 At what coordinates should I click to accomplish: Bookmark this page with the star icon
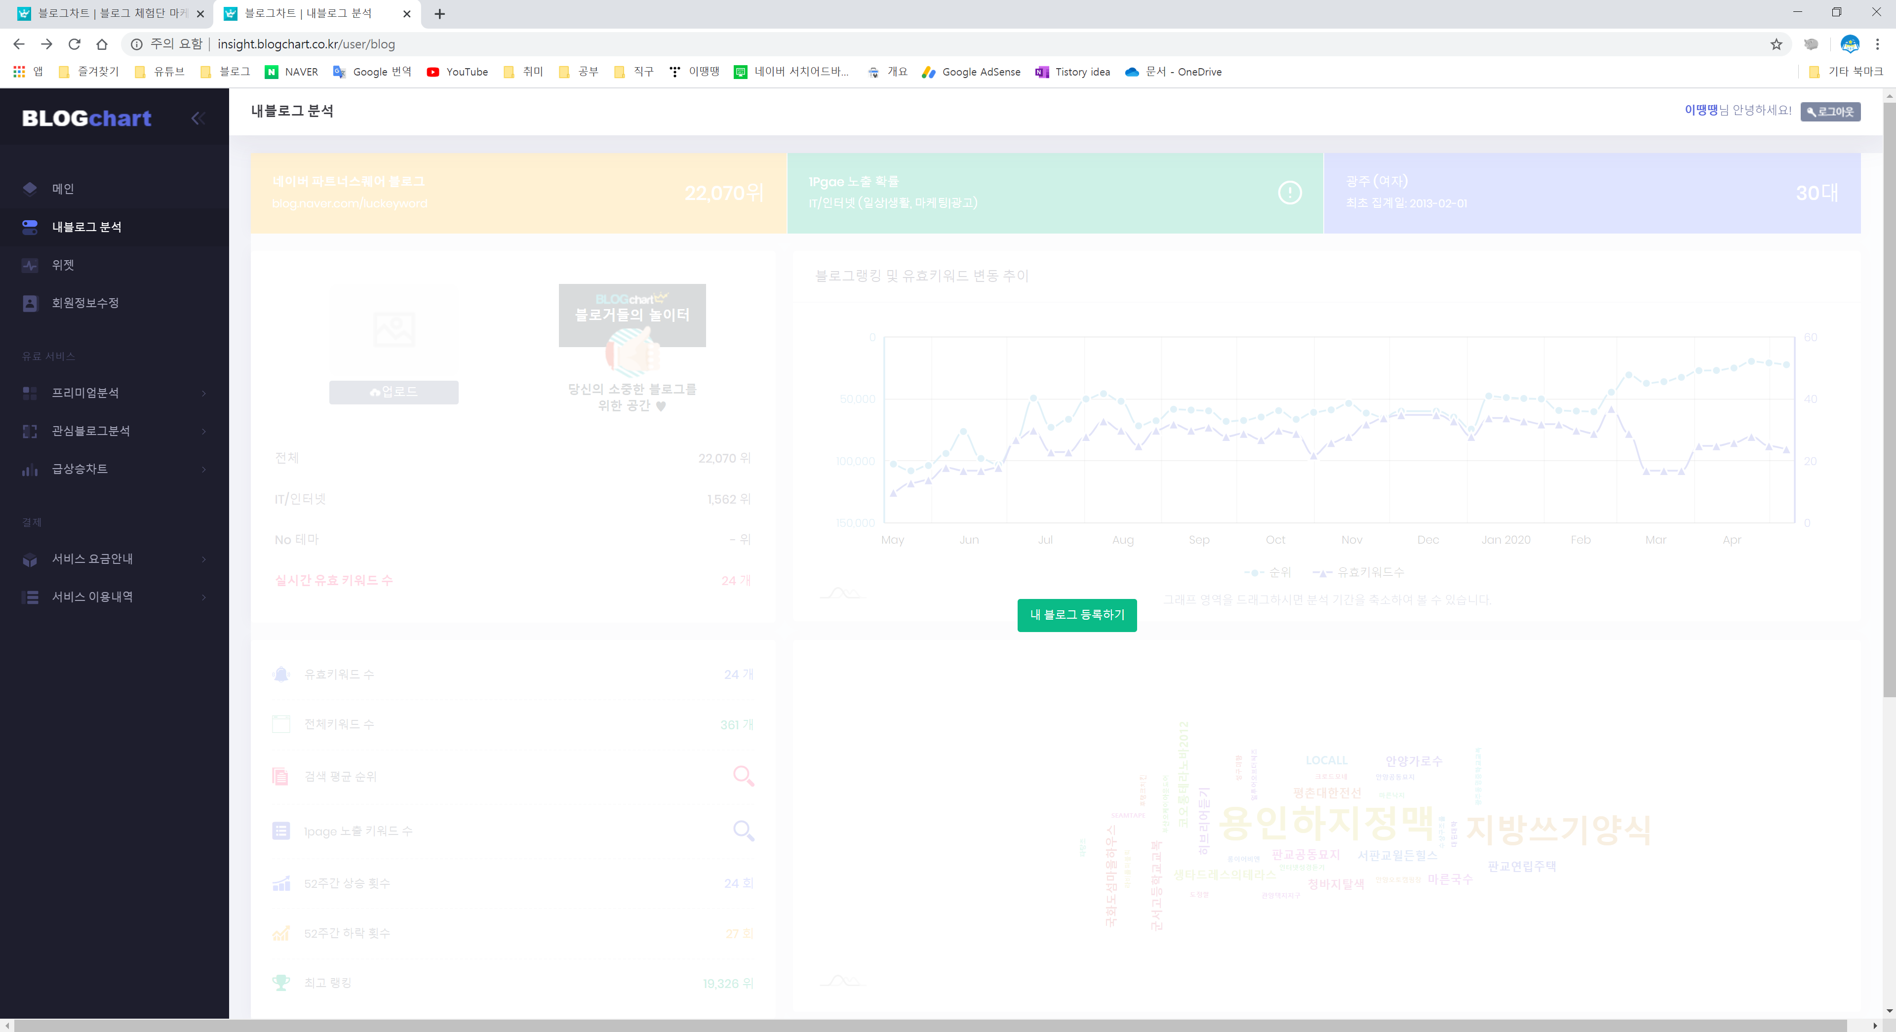(1776, 44)
